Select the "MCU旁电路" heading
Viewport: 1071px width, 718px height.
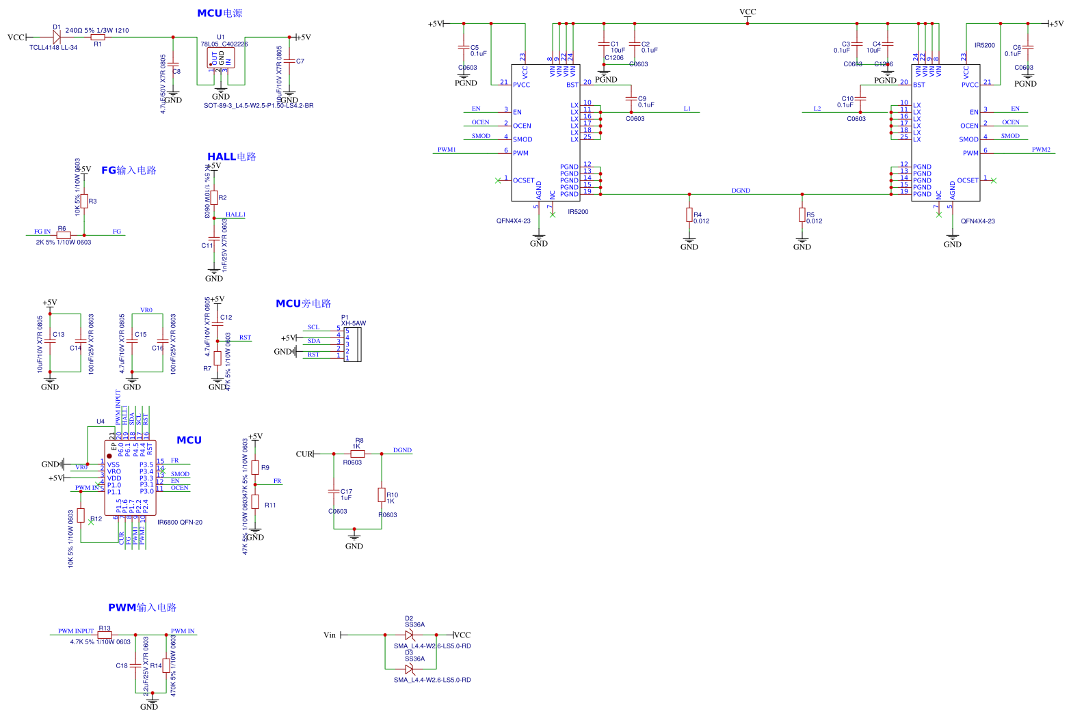pyautogui.click(x=304, y=303)
